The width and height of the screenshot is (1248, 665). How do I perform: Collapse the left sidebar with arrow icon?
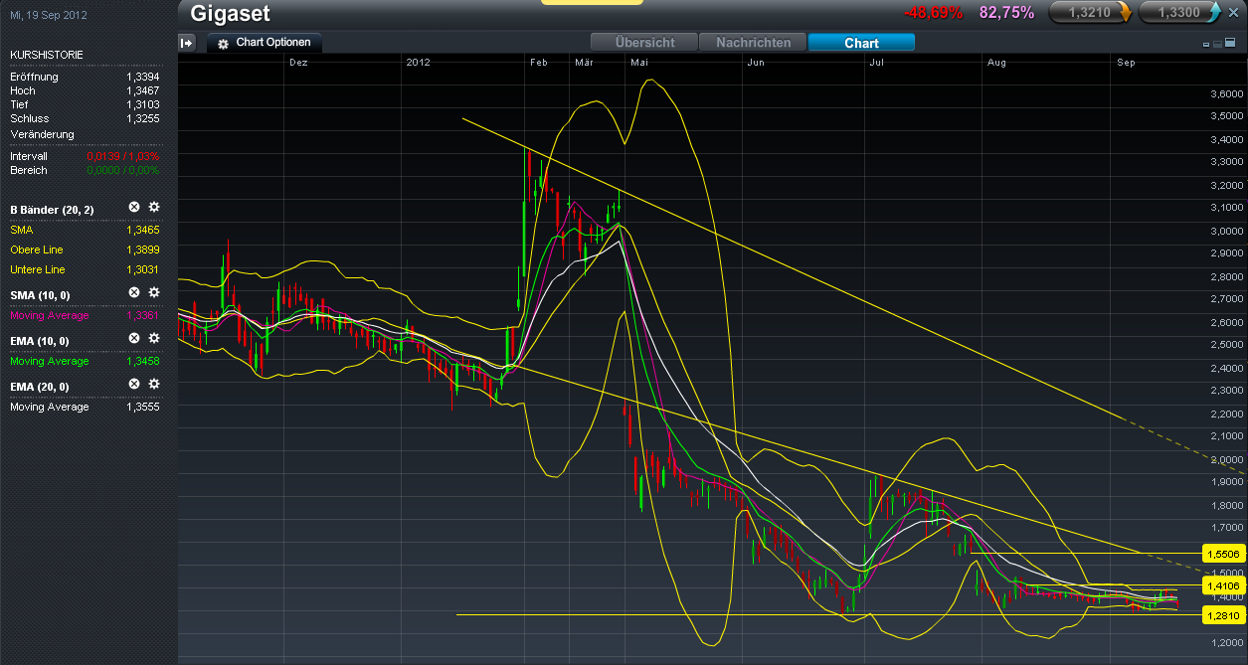pos(187,43)
